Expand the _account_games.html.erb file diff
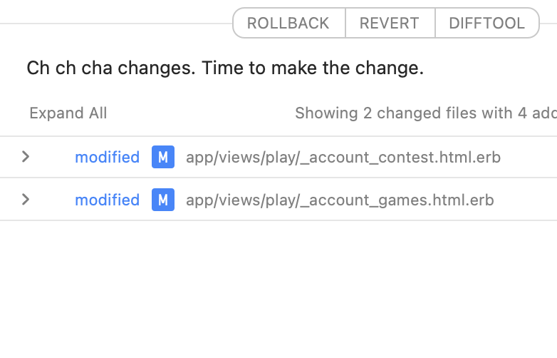 pos(26,200)
